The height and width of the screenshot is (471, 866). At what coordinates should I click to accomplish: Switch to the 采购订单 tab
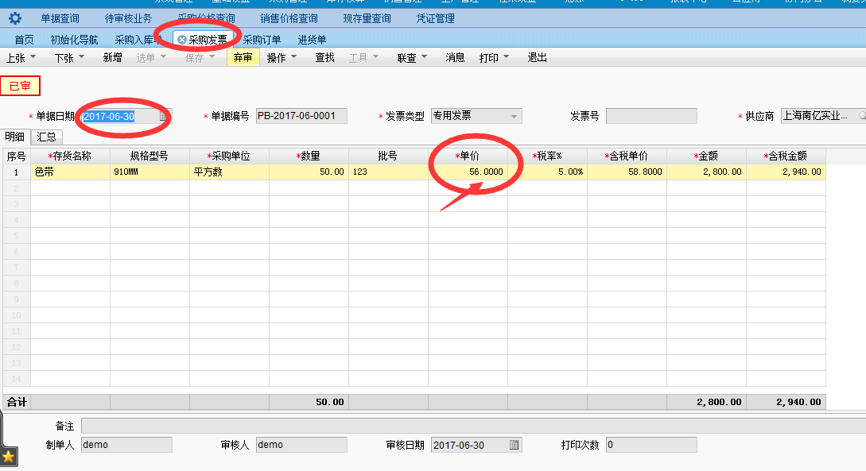(262, 39)
